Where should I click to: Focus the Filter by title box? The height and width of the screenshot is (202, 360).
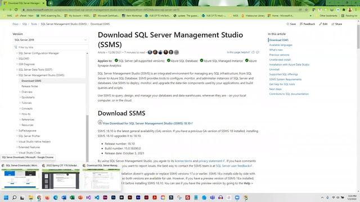tap(51, 47)
